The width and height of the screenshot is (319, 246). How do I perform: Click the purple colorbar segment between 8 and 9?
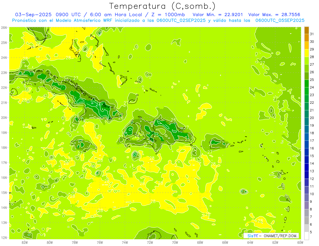[x=307, y=205]
